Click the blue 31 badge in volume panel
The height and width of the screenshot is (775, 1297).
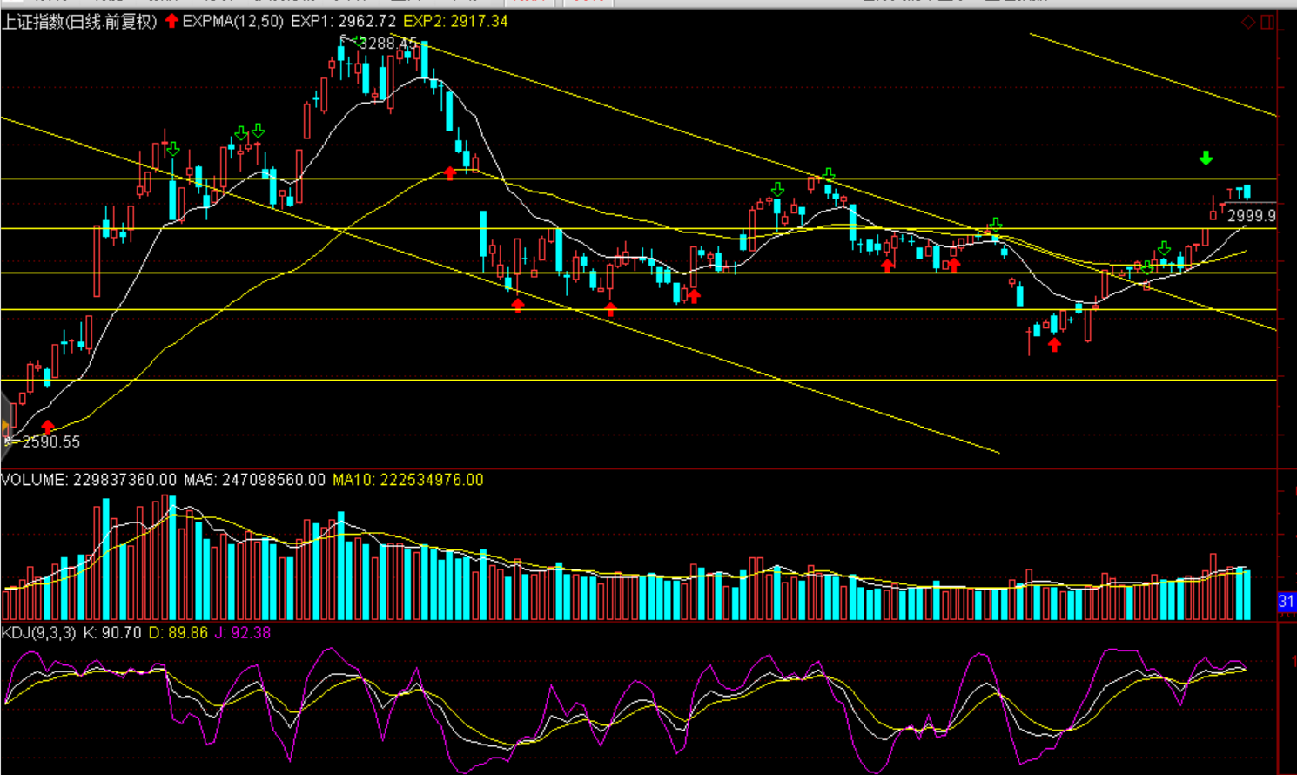(x=1286, y=601)
